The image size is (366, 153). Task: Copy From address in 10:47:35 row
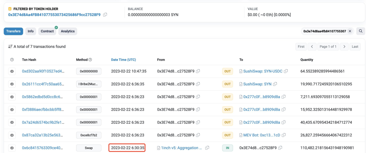click(198, 71)
